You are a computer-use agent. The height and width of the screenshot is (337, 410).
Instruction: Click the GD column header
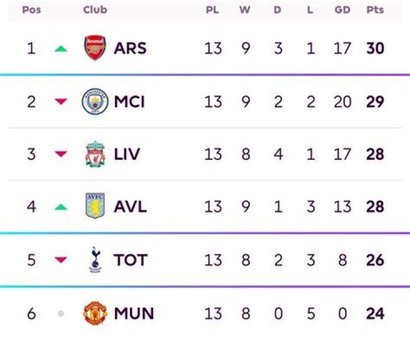(342, 10)
